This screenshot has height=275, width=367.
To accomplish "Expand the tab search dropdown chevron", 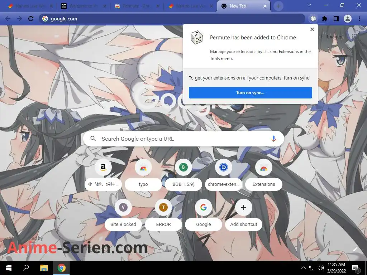I will (309, 5).
